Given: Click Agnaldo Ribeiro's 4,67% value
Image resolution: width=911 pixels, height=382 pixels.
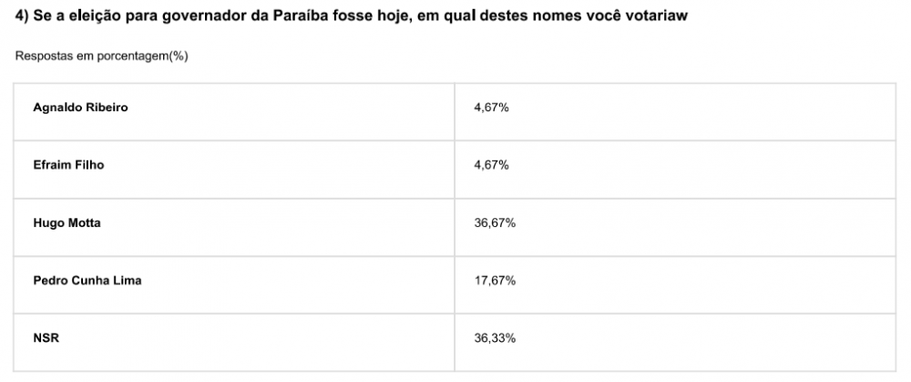Looking at the screenshot, I should click(492, 108).
